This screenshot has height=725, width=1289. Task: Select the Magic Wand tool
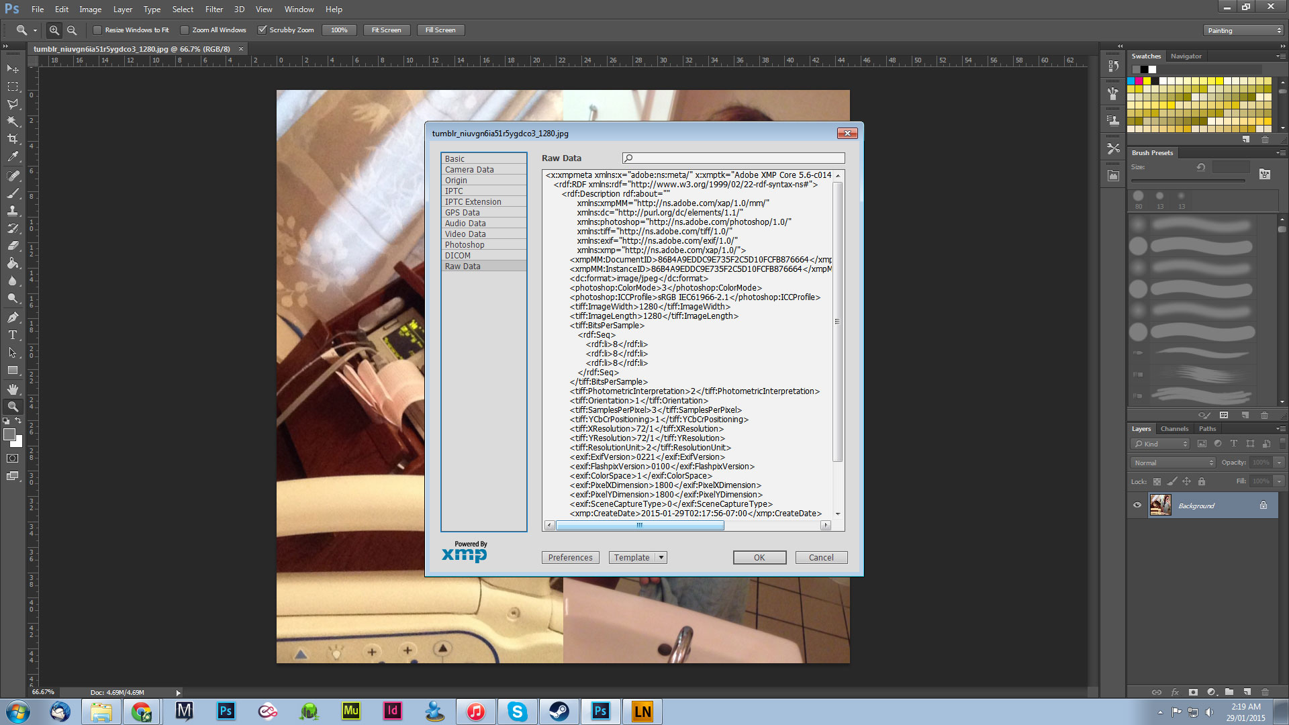tap(13, 122)
